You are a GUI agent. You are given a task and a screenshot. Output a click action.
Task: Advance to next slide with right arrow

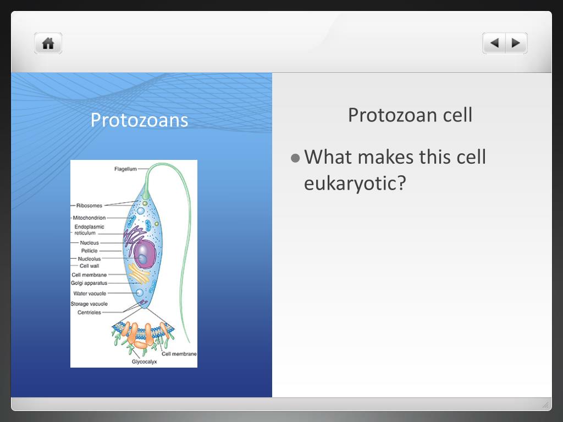coord(516,43)
